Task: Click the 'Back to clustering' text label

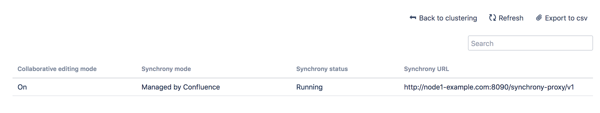Action: 448,18
